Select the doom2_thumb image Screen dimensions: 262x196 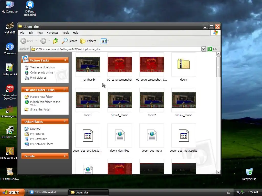coord(183,100)
